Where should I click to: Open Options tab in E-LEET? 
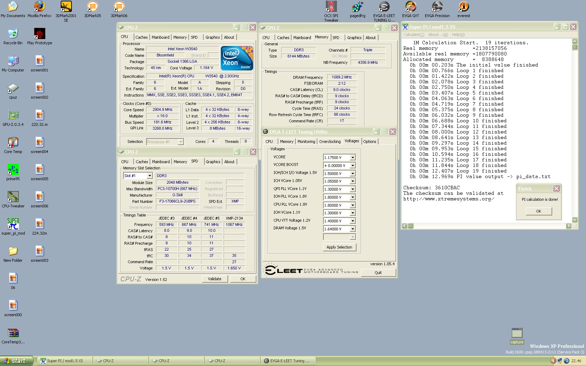pos(370,142)
